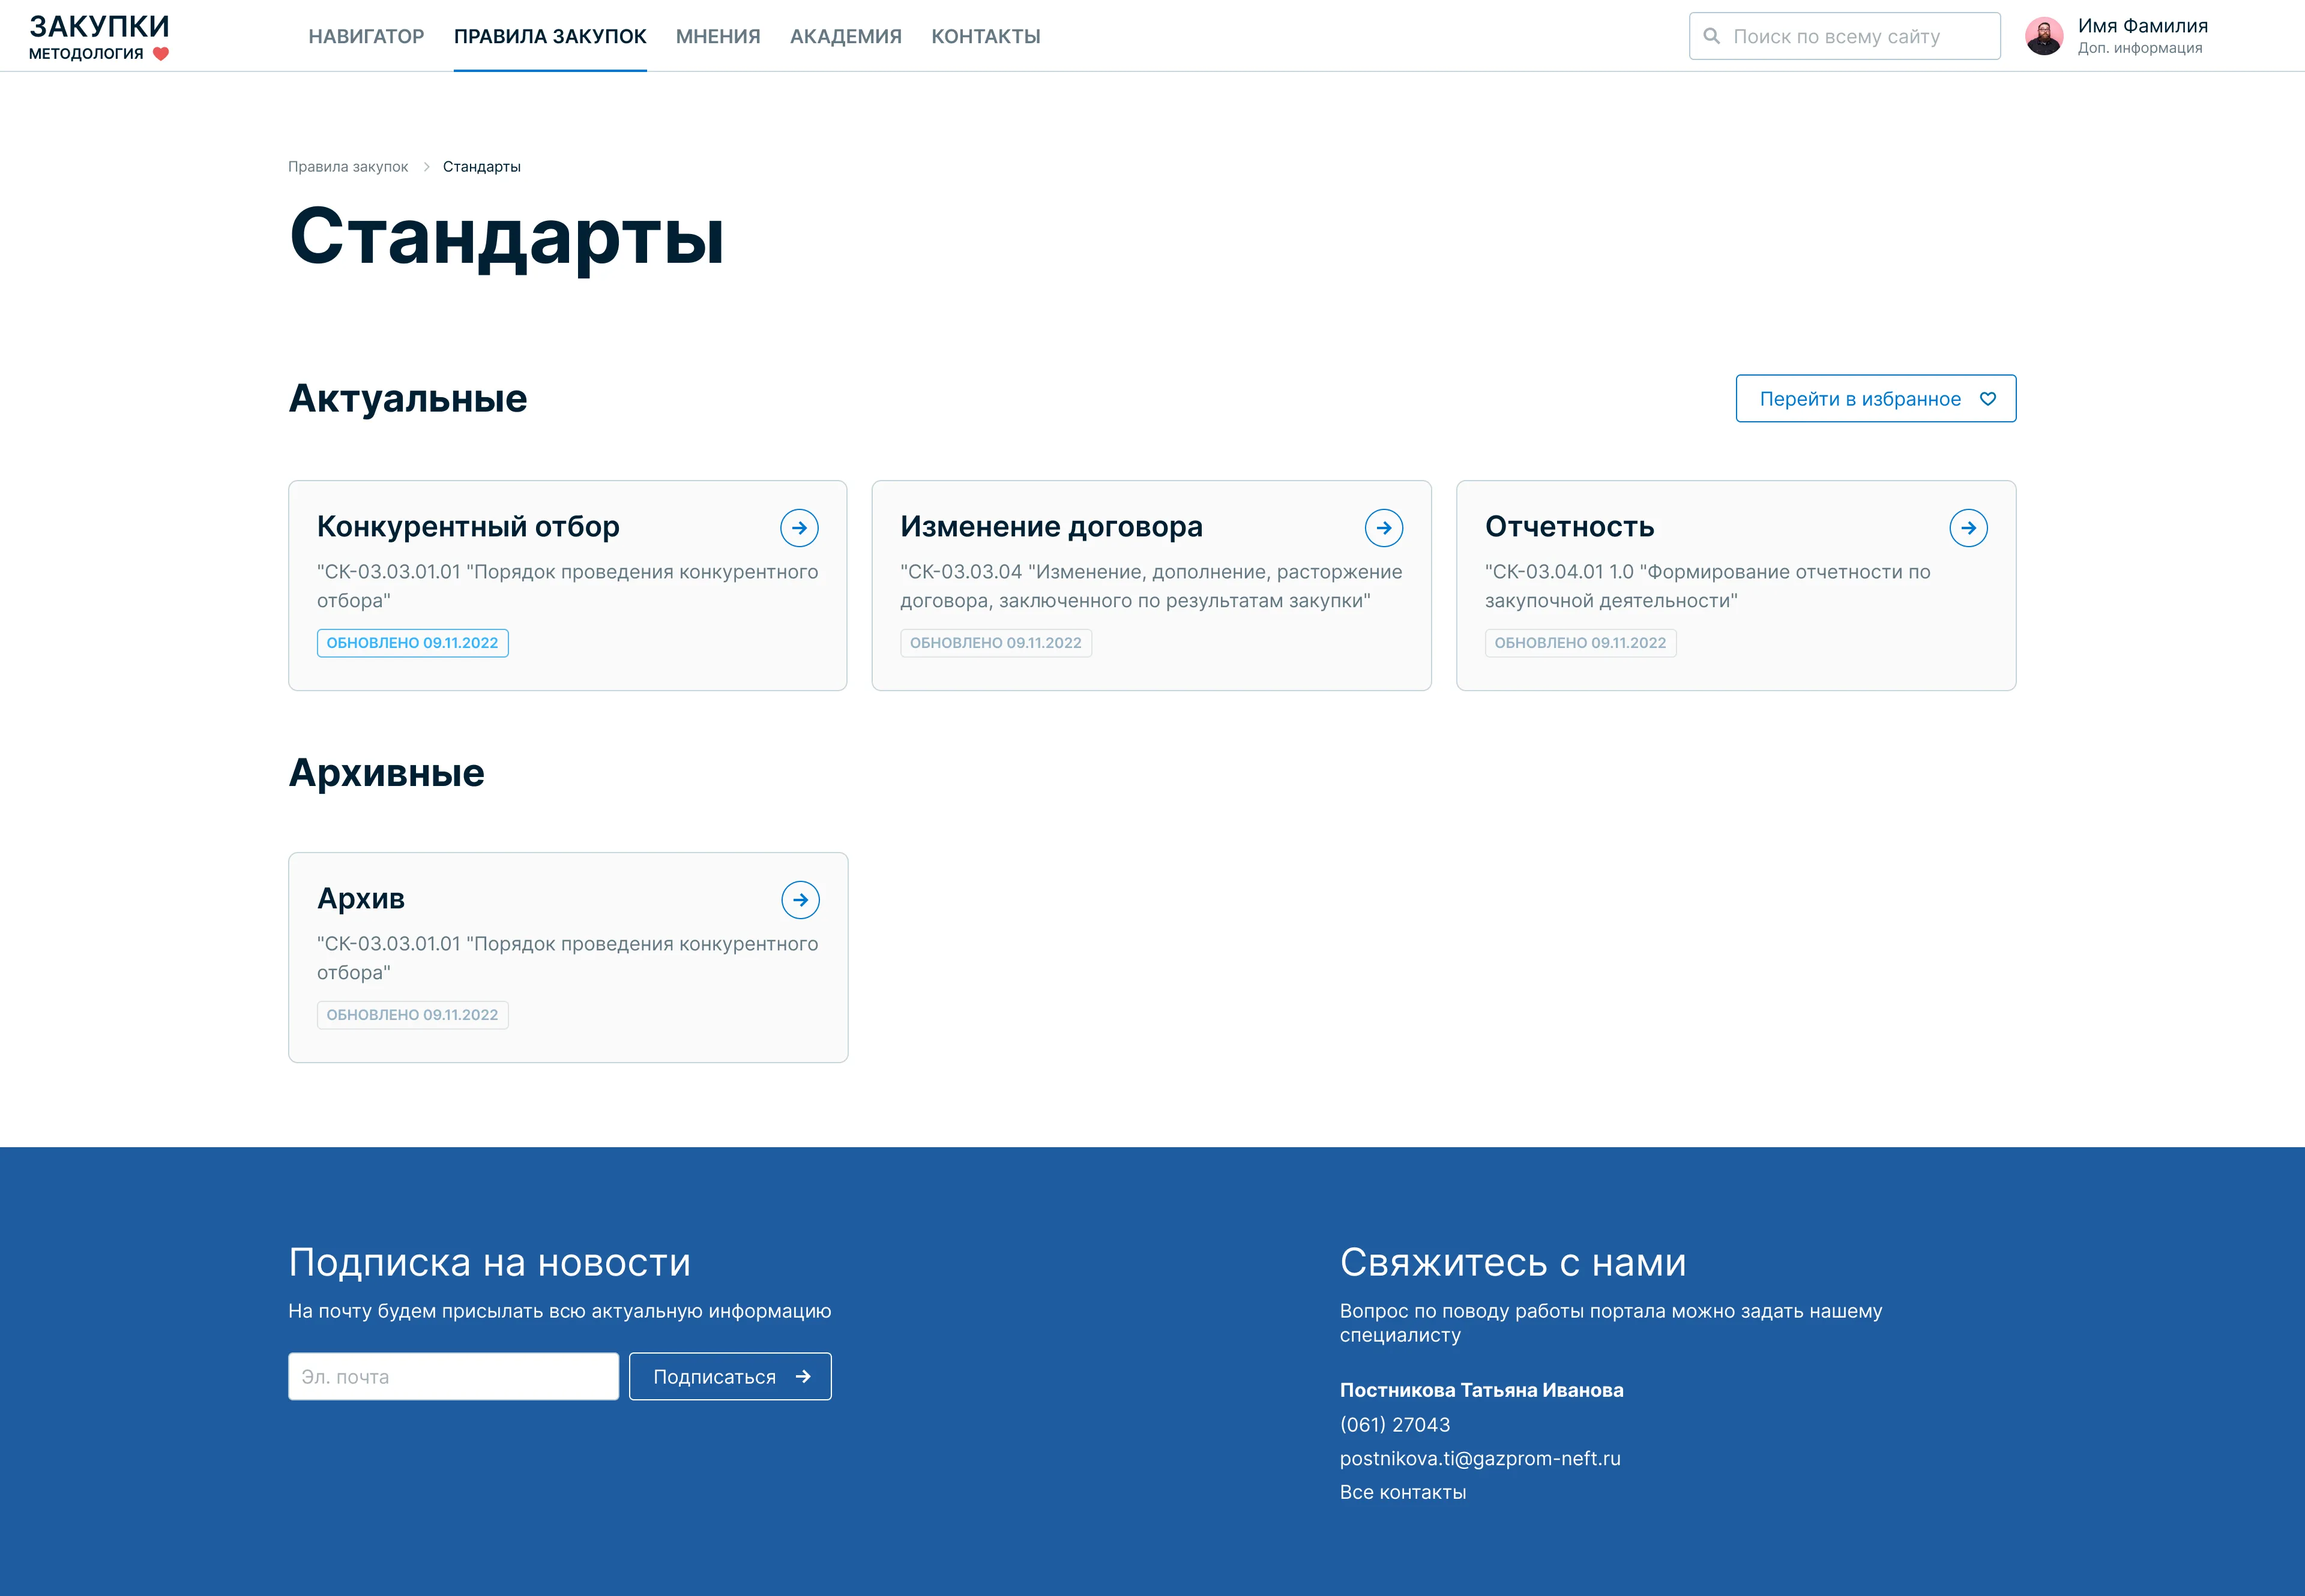Click arrow icon on Архив card
This screenshot has height=1596, width=2305.
point(800,900)
